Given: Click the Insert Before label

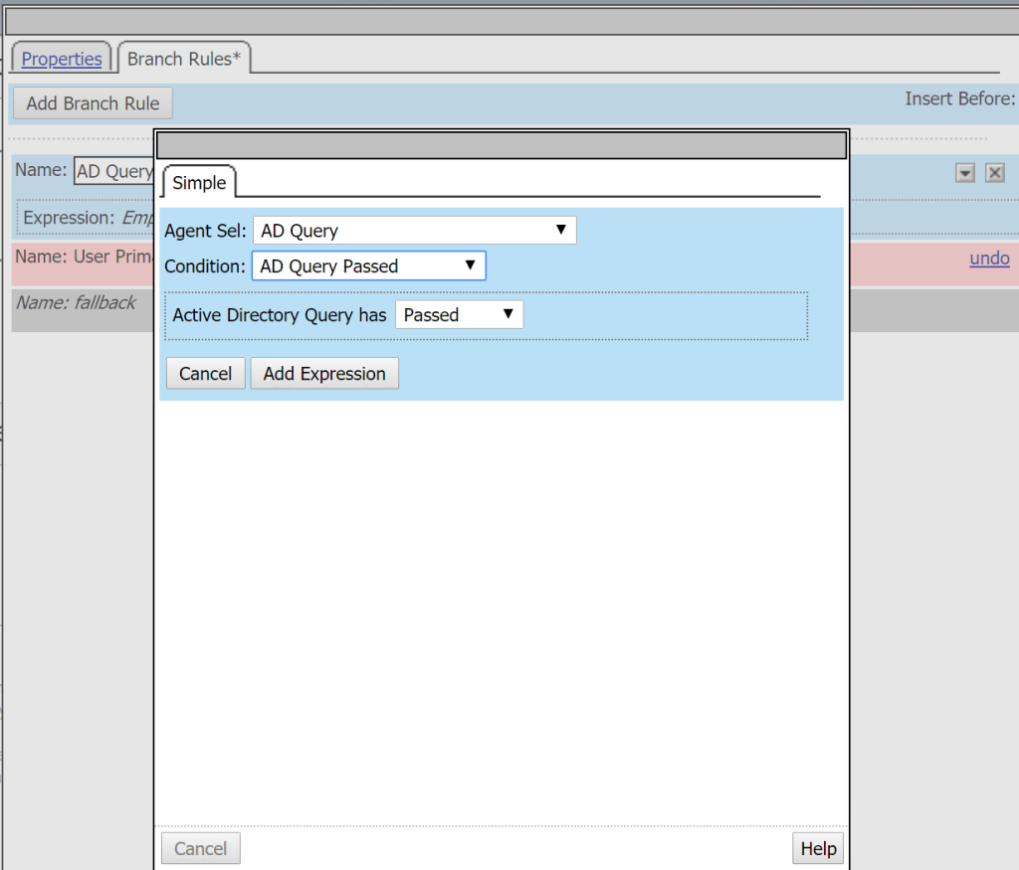Looking at the screenshot, I should coord(960,98).
